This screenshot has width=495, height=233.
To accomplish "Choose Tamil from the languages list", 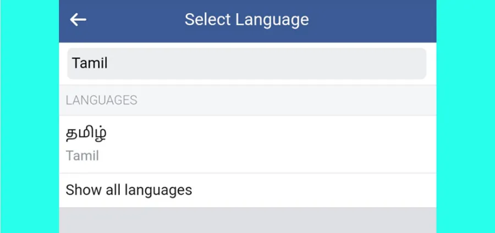I will [x=248, y=144].
